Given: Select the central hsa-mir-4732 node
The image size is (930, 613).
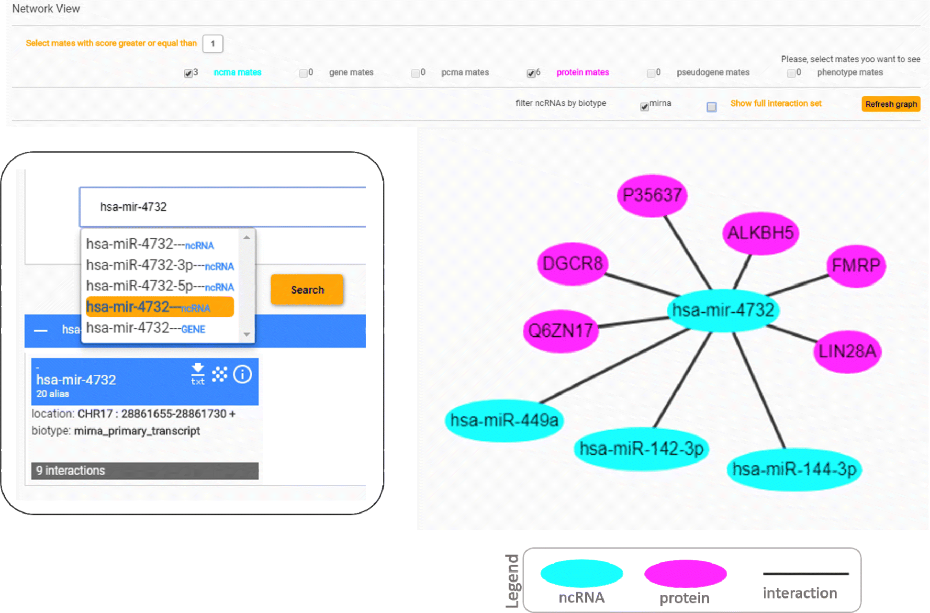Looking at the screenshot, I should point(723,310).
